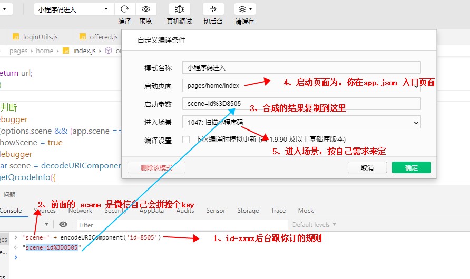This screenshot has width=470, height=279.
Task: Open the 小程序码进入 compile mode dropdown
Action: (x=74, y=9)
